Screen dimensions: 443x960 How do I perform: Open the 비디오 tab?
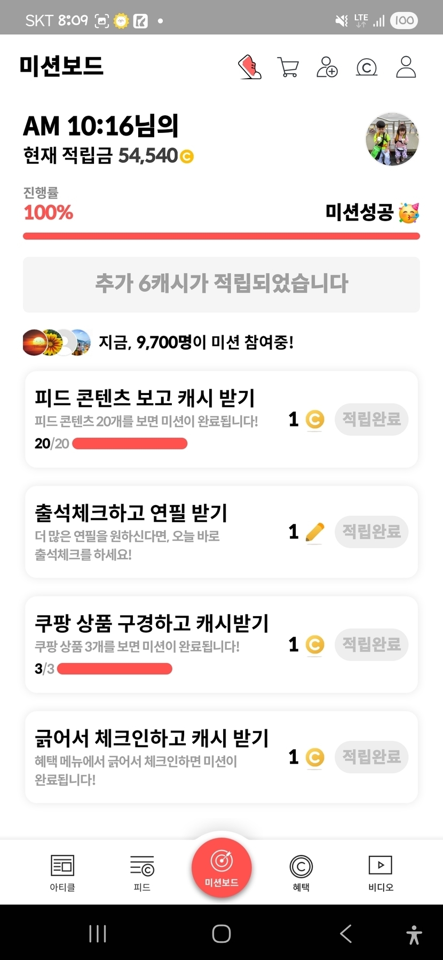(x=381, y=872)
